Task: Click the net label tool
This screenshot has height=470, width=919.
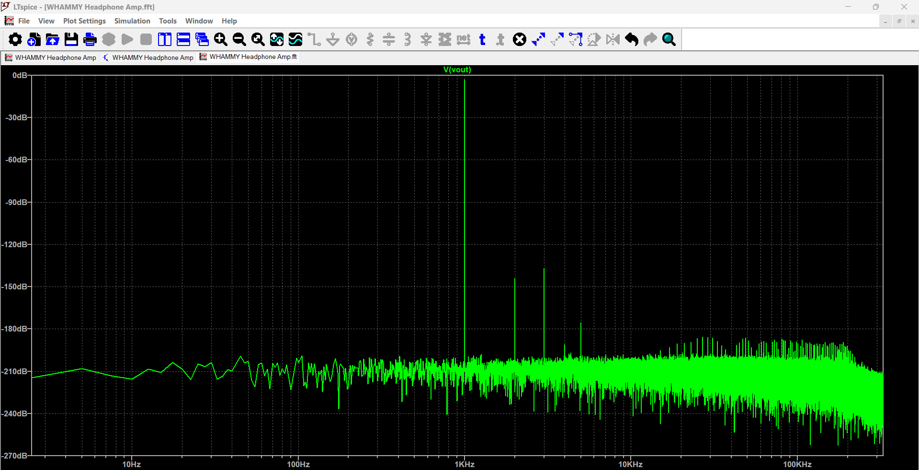Action: pyautogui.click(x=464, y=39)
